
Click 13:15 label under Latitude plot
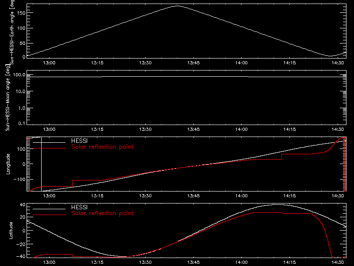click(97, 262)
